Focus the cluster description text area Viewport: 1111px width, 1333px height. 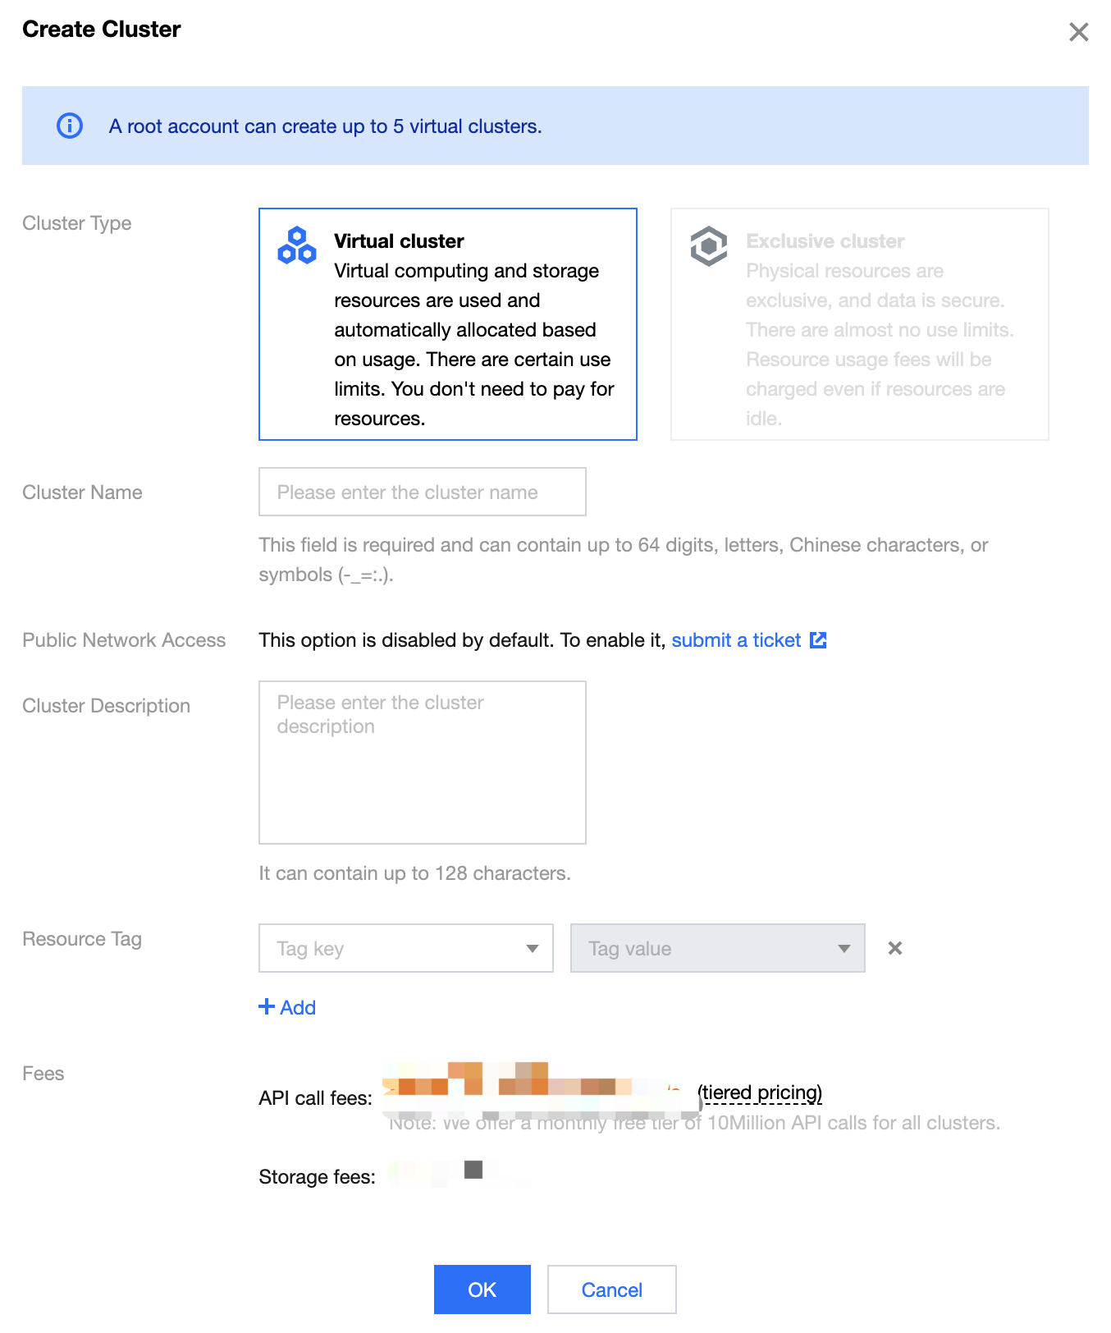point(423,763)
